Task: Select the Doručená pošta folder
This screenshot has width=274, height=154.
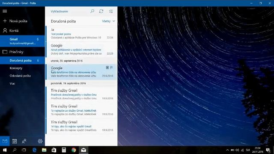Action: [x=22, y=60]
